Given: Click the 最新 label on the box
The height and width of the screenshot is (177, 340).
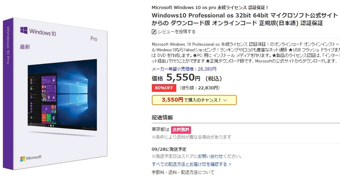Looking at the screenshot, I should (24, 46).
